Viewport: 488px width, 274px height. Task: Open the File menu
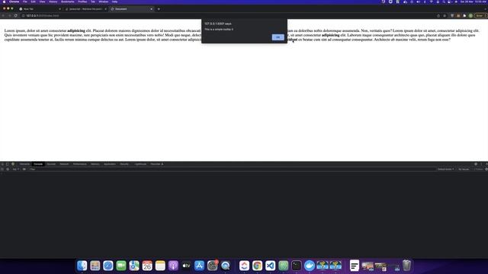[25, 2]
